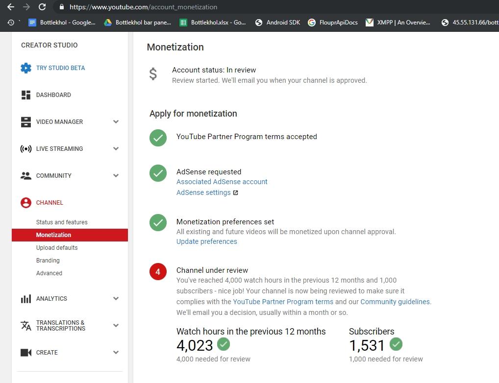The height and width of the screenshot is (383, 499).
Task: Open Branding under Channel
Action: click(x=48, y=260)
